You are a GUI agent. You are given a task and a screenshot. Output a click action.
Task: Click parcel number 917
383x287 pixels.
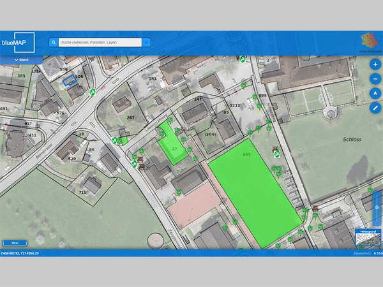coord(28,124)
